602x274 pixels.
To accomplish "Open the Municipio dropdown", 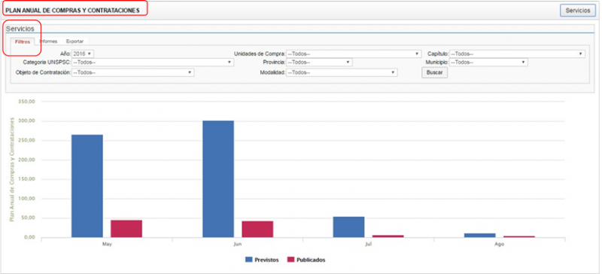I will pos(488,62).
